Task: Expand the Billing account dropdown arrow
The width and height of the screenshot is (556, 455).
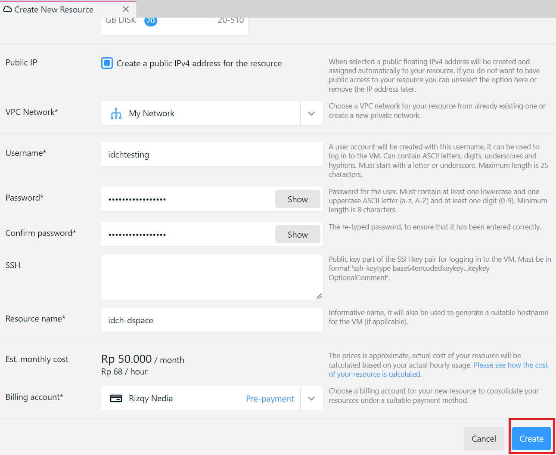Action: pyautogui.click(x=311, y=399)
